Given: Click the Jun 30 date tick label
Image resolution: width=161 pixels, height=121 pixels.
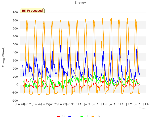Looking at the screenshot, I should point(70,104).
